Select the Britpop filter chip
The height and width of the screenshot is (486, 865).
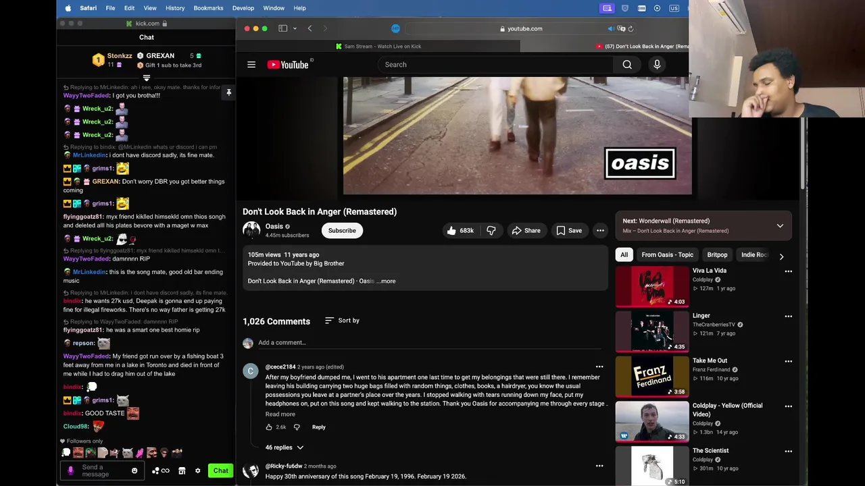click(x=717, y=254)
